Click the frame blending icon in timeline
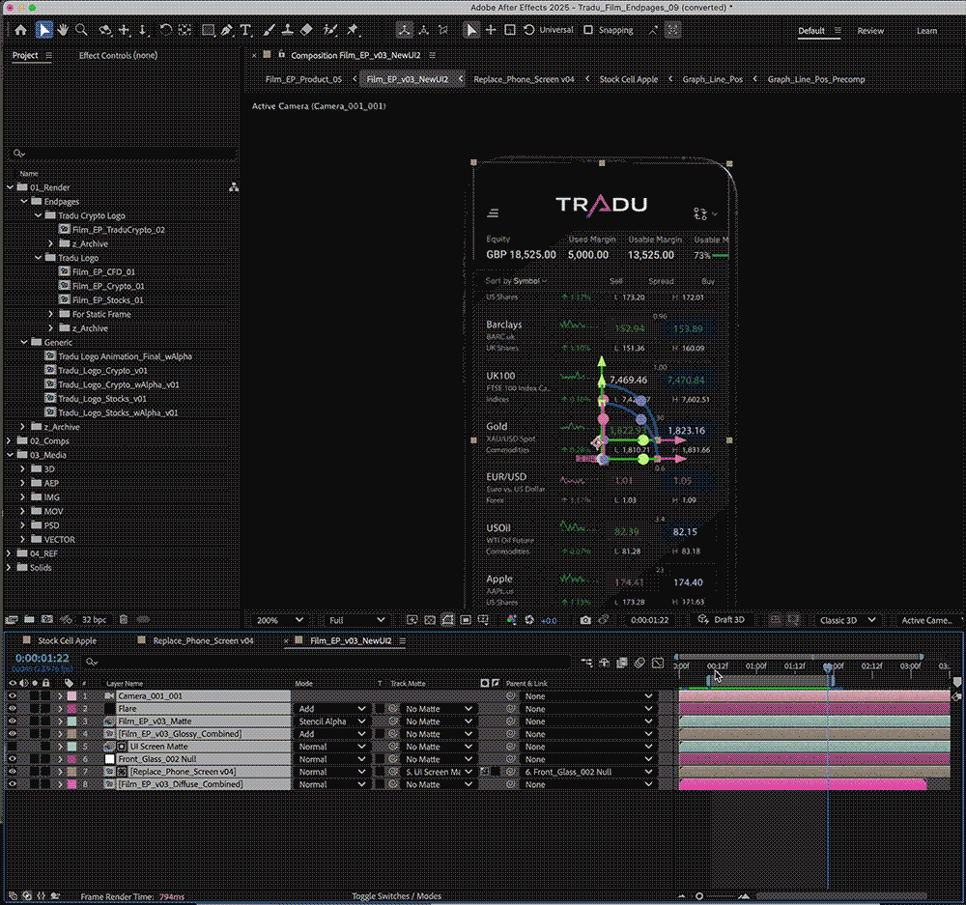 (622, 663)
